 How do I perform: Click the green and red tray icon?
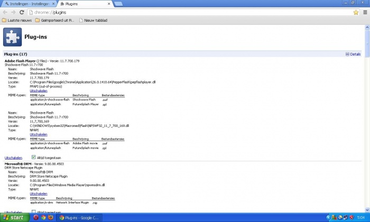click(x=334, y=218)
